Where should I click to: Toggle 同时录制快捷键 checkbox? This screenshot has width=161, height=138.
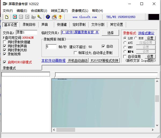click(x=5, y=42)
